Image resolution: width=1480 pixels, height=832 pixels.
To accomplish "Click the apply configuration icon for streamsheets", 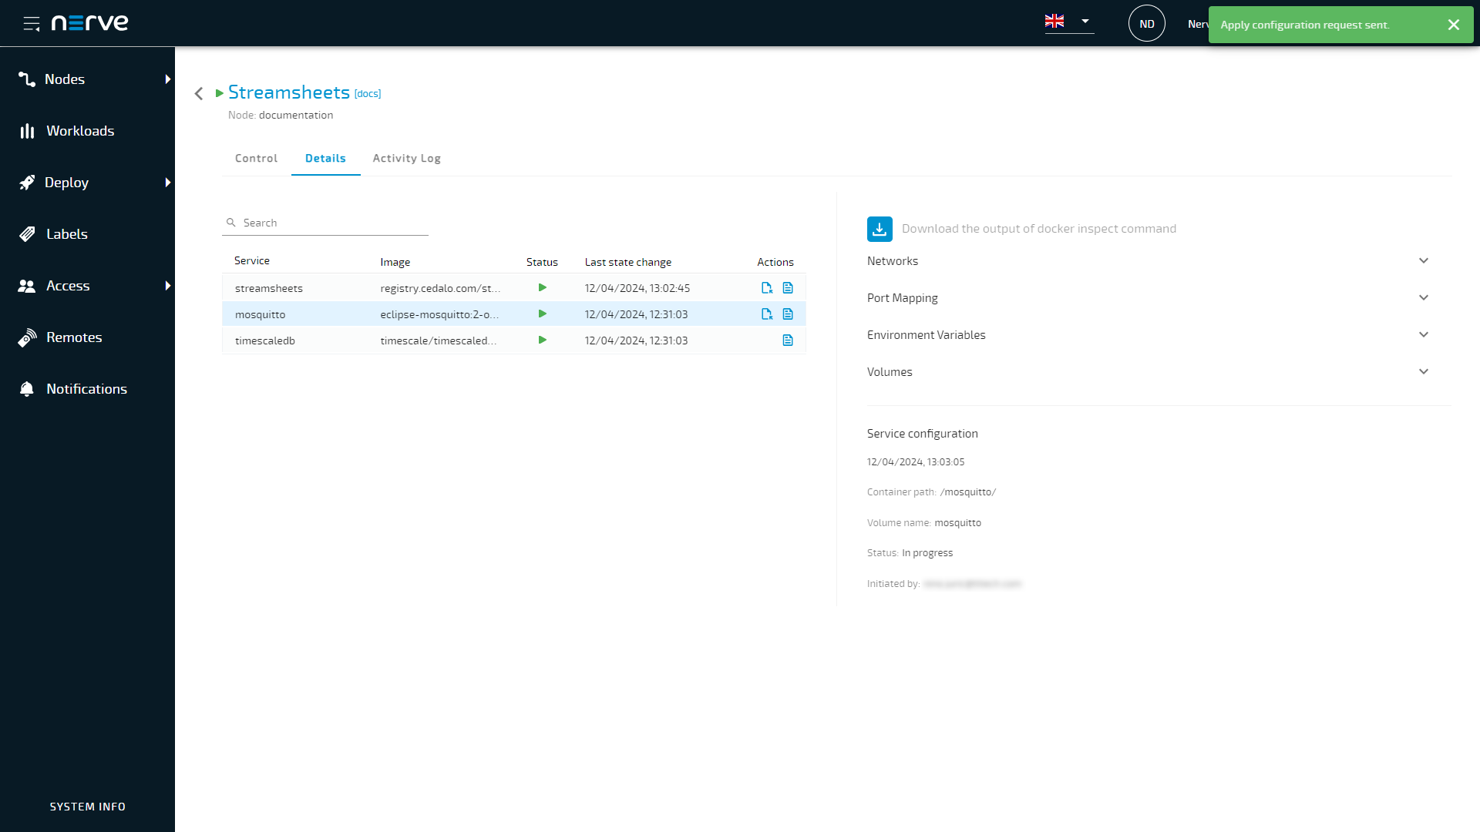I will pos(767,288).
